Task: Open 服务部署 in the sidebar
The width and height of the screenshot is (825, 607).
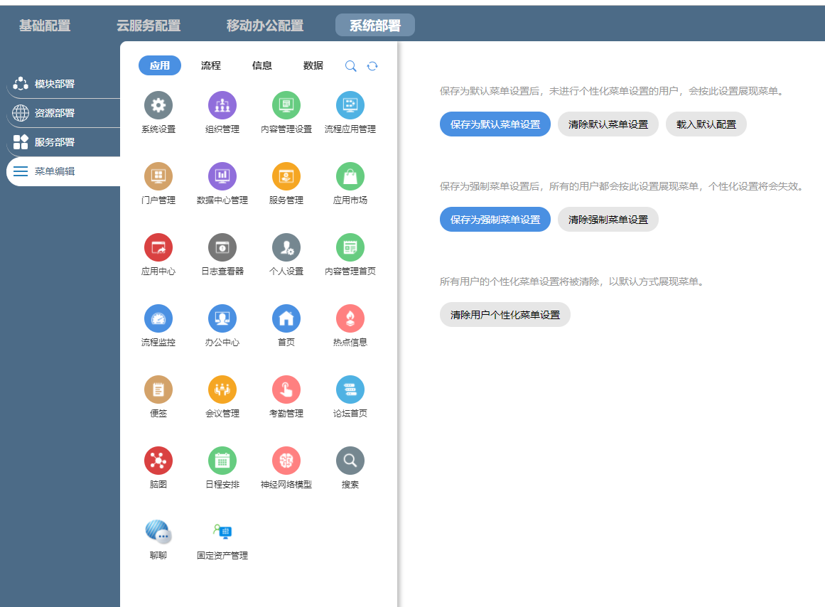Action: coord(63,142)
